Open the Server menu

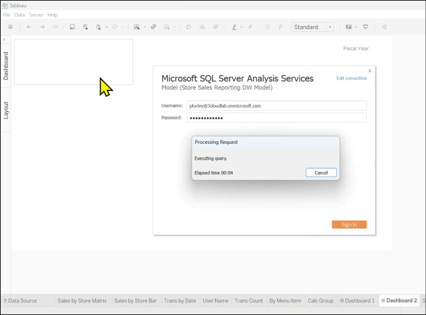click(x=36, y=15)
